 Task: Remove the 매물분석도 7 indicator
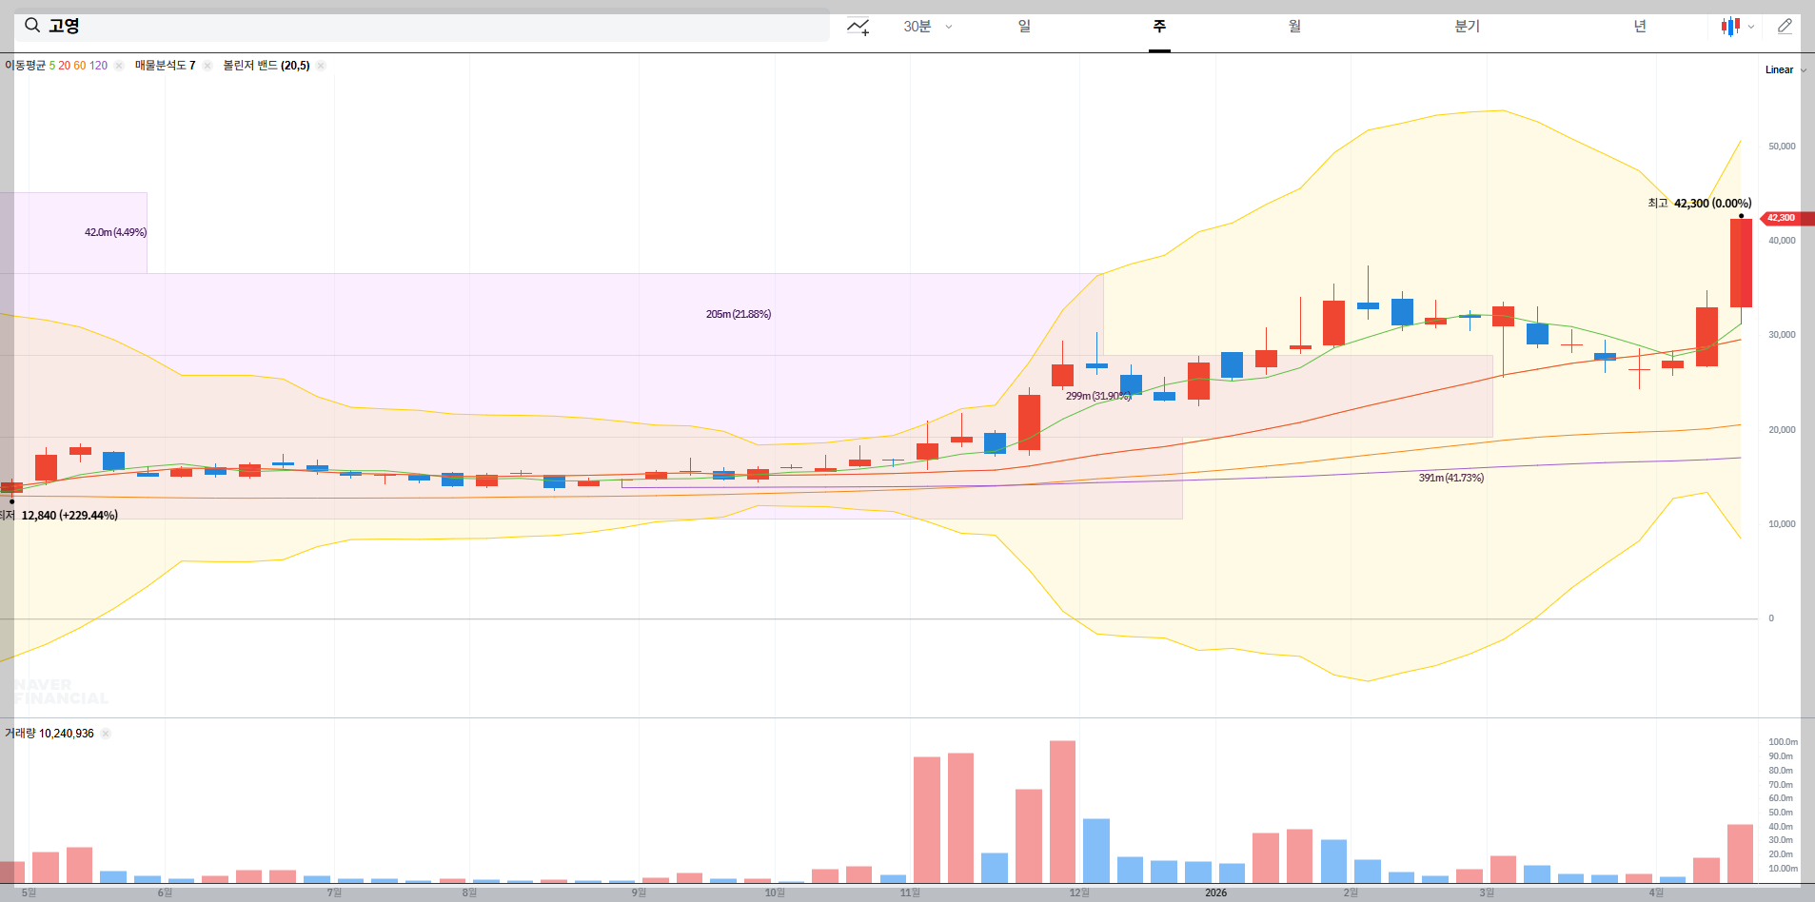[x=206, y=65]
